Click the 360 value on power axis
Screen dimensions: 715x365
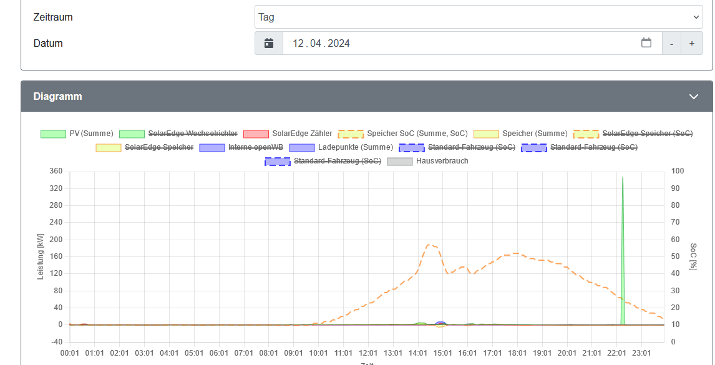coord(57,171)
